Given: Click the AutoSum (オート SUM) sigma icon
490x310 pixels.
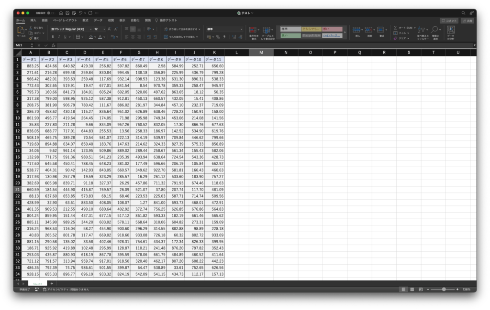Looking at the screenshot, I should pos(396,28).
